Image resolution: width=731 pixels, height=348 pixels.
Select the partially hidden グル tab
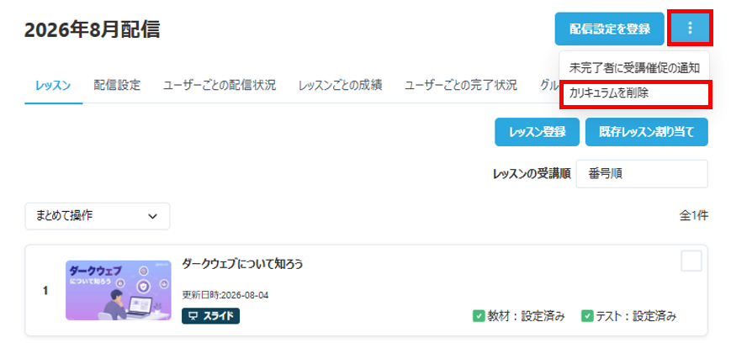click(x=549, y=86)
